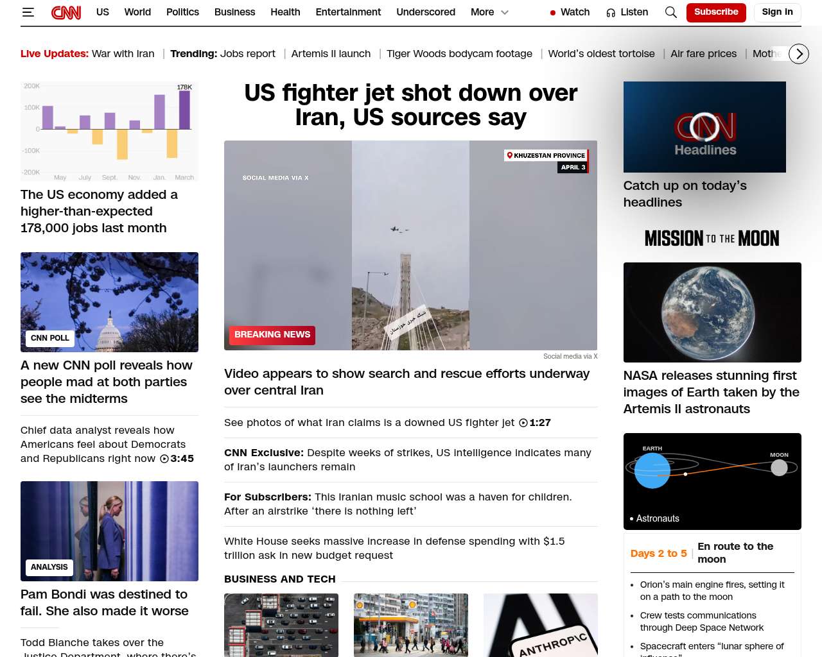822x657 pixels.
Task: Read the 178,000 jobs headline
Action: click(x=99, y=211)
